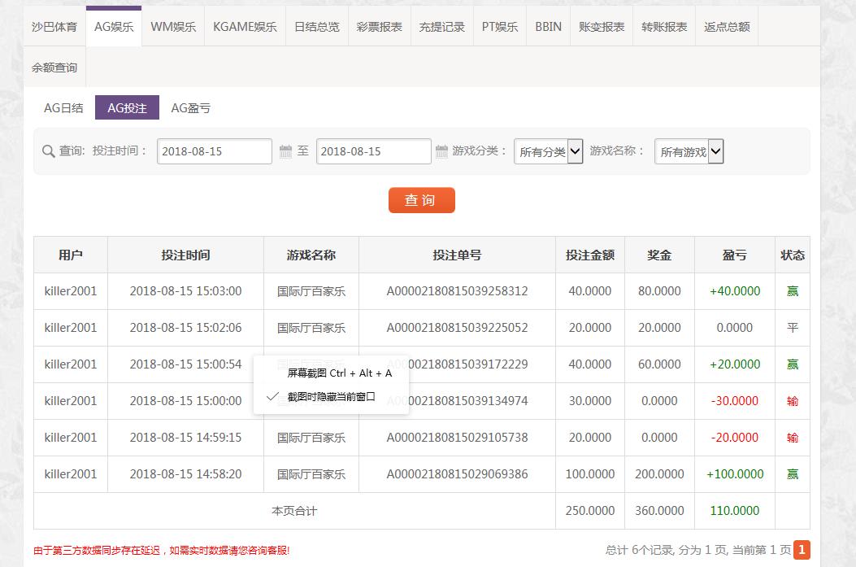
Task: Click the start date input field
Action: point(214,151)
